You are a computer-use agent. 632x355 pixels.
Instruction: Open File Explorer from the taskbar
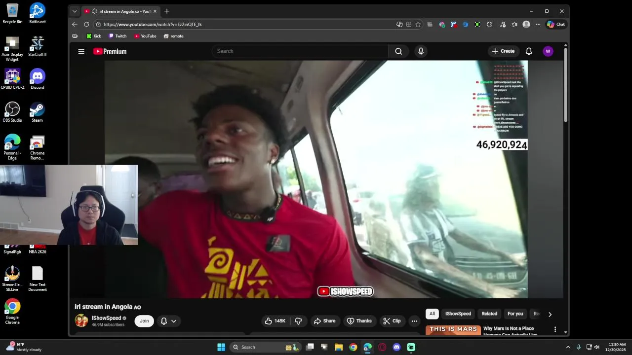click(x=339, y=347)
